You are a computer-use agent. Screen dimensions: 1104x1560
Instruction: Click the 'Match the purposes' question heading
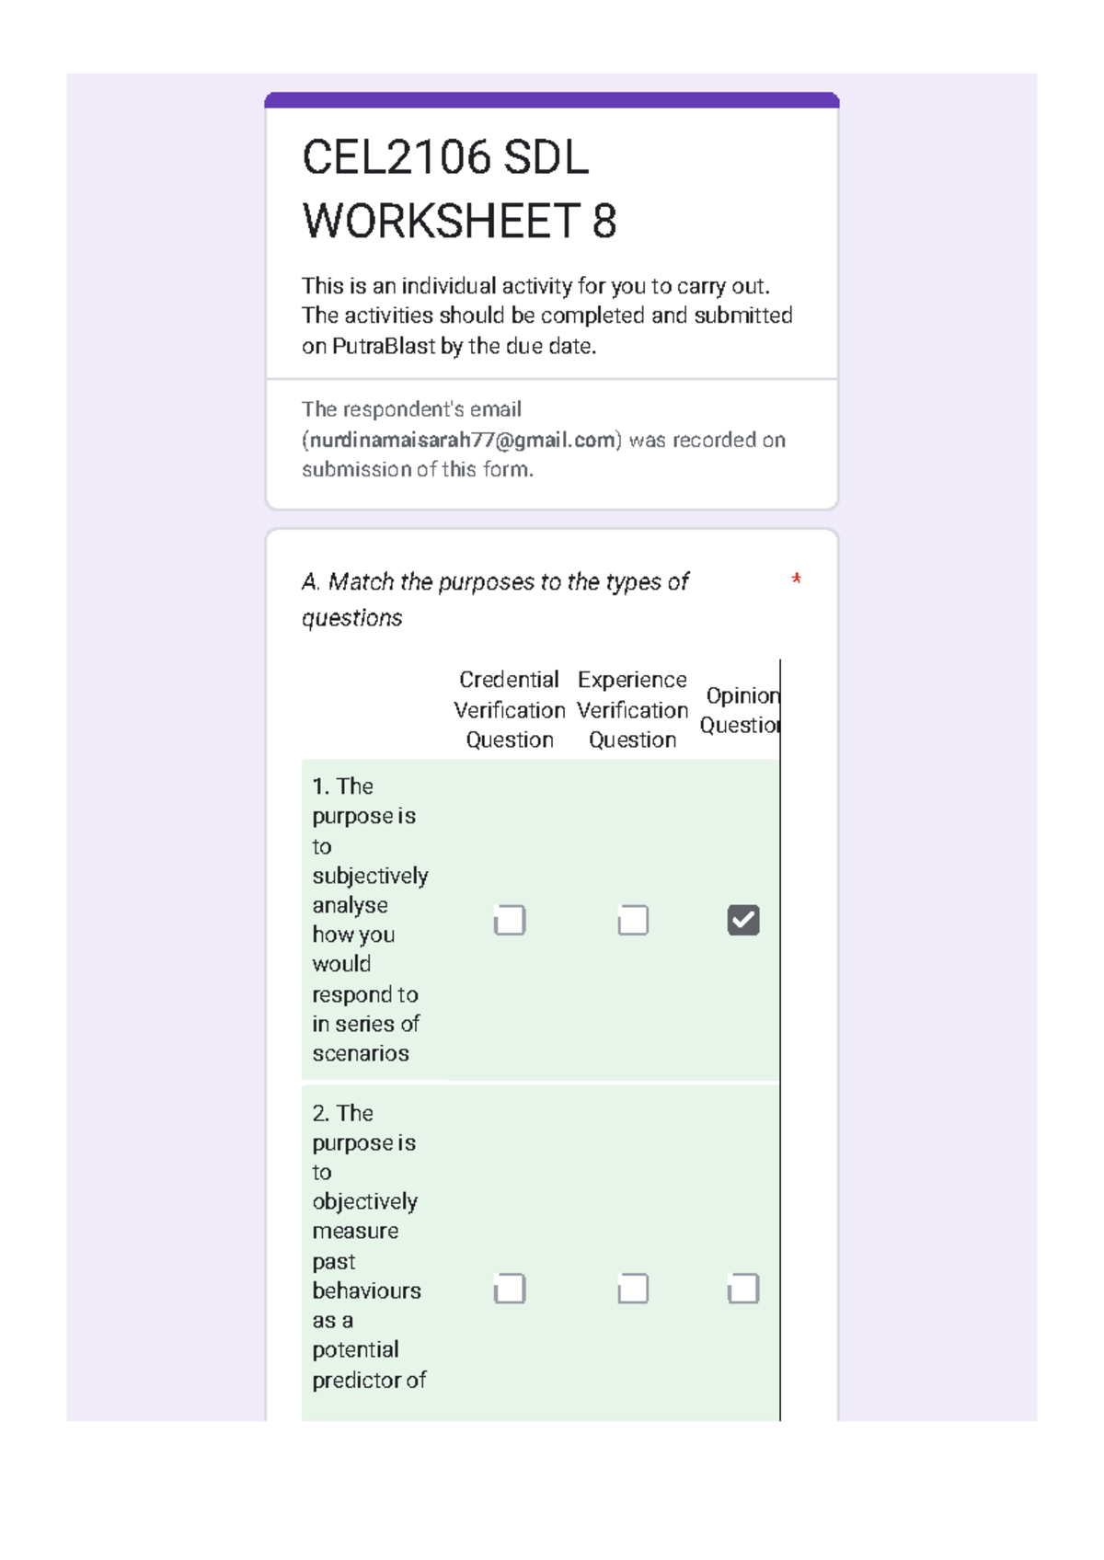pos(495,599)
